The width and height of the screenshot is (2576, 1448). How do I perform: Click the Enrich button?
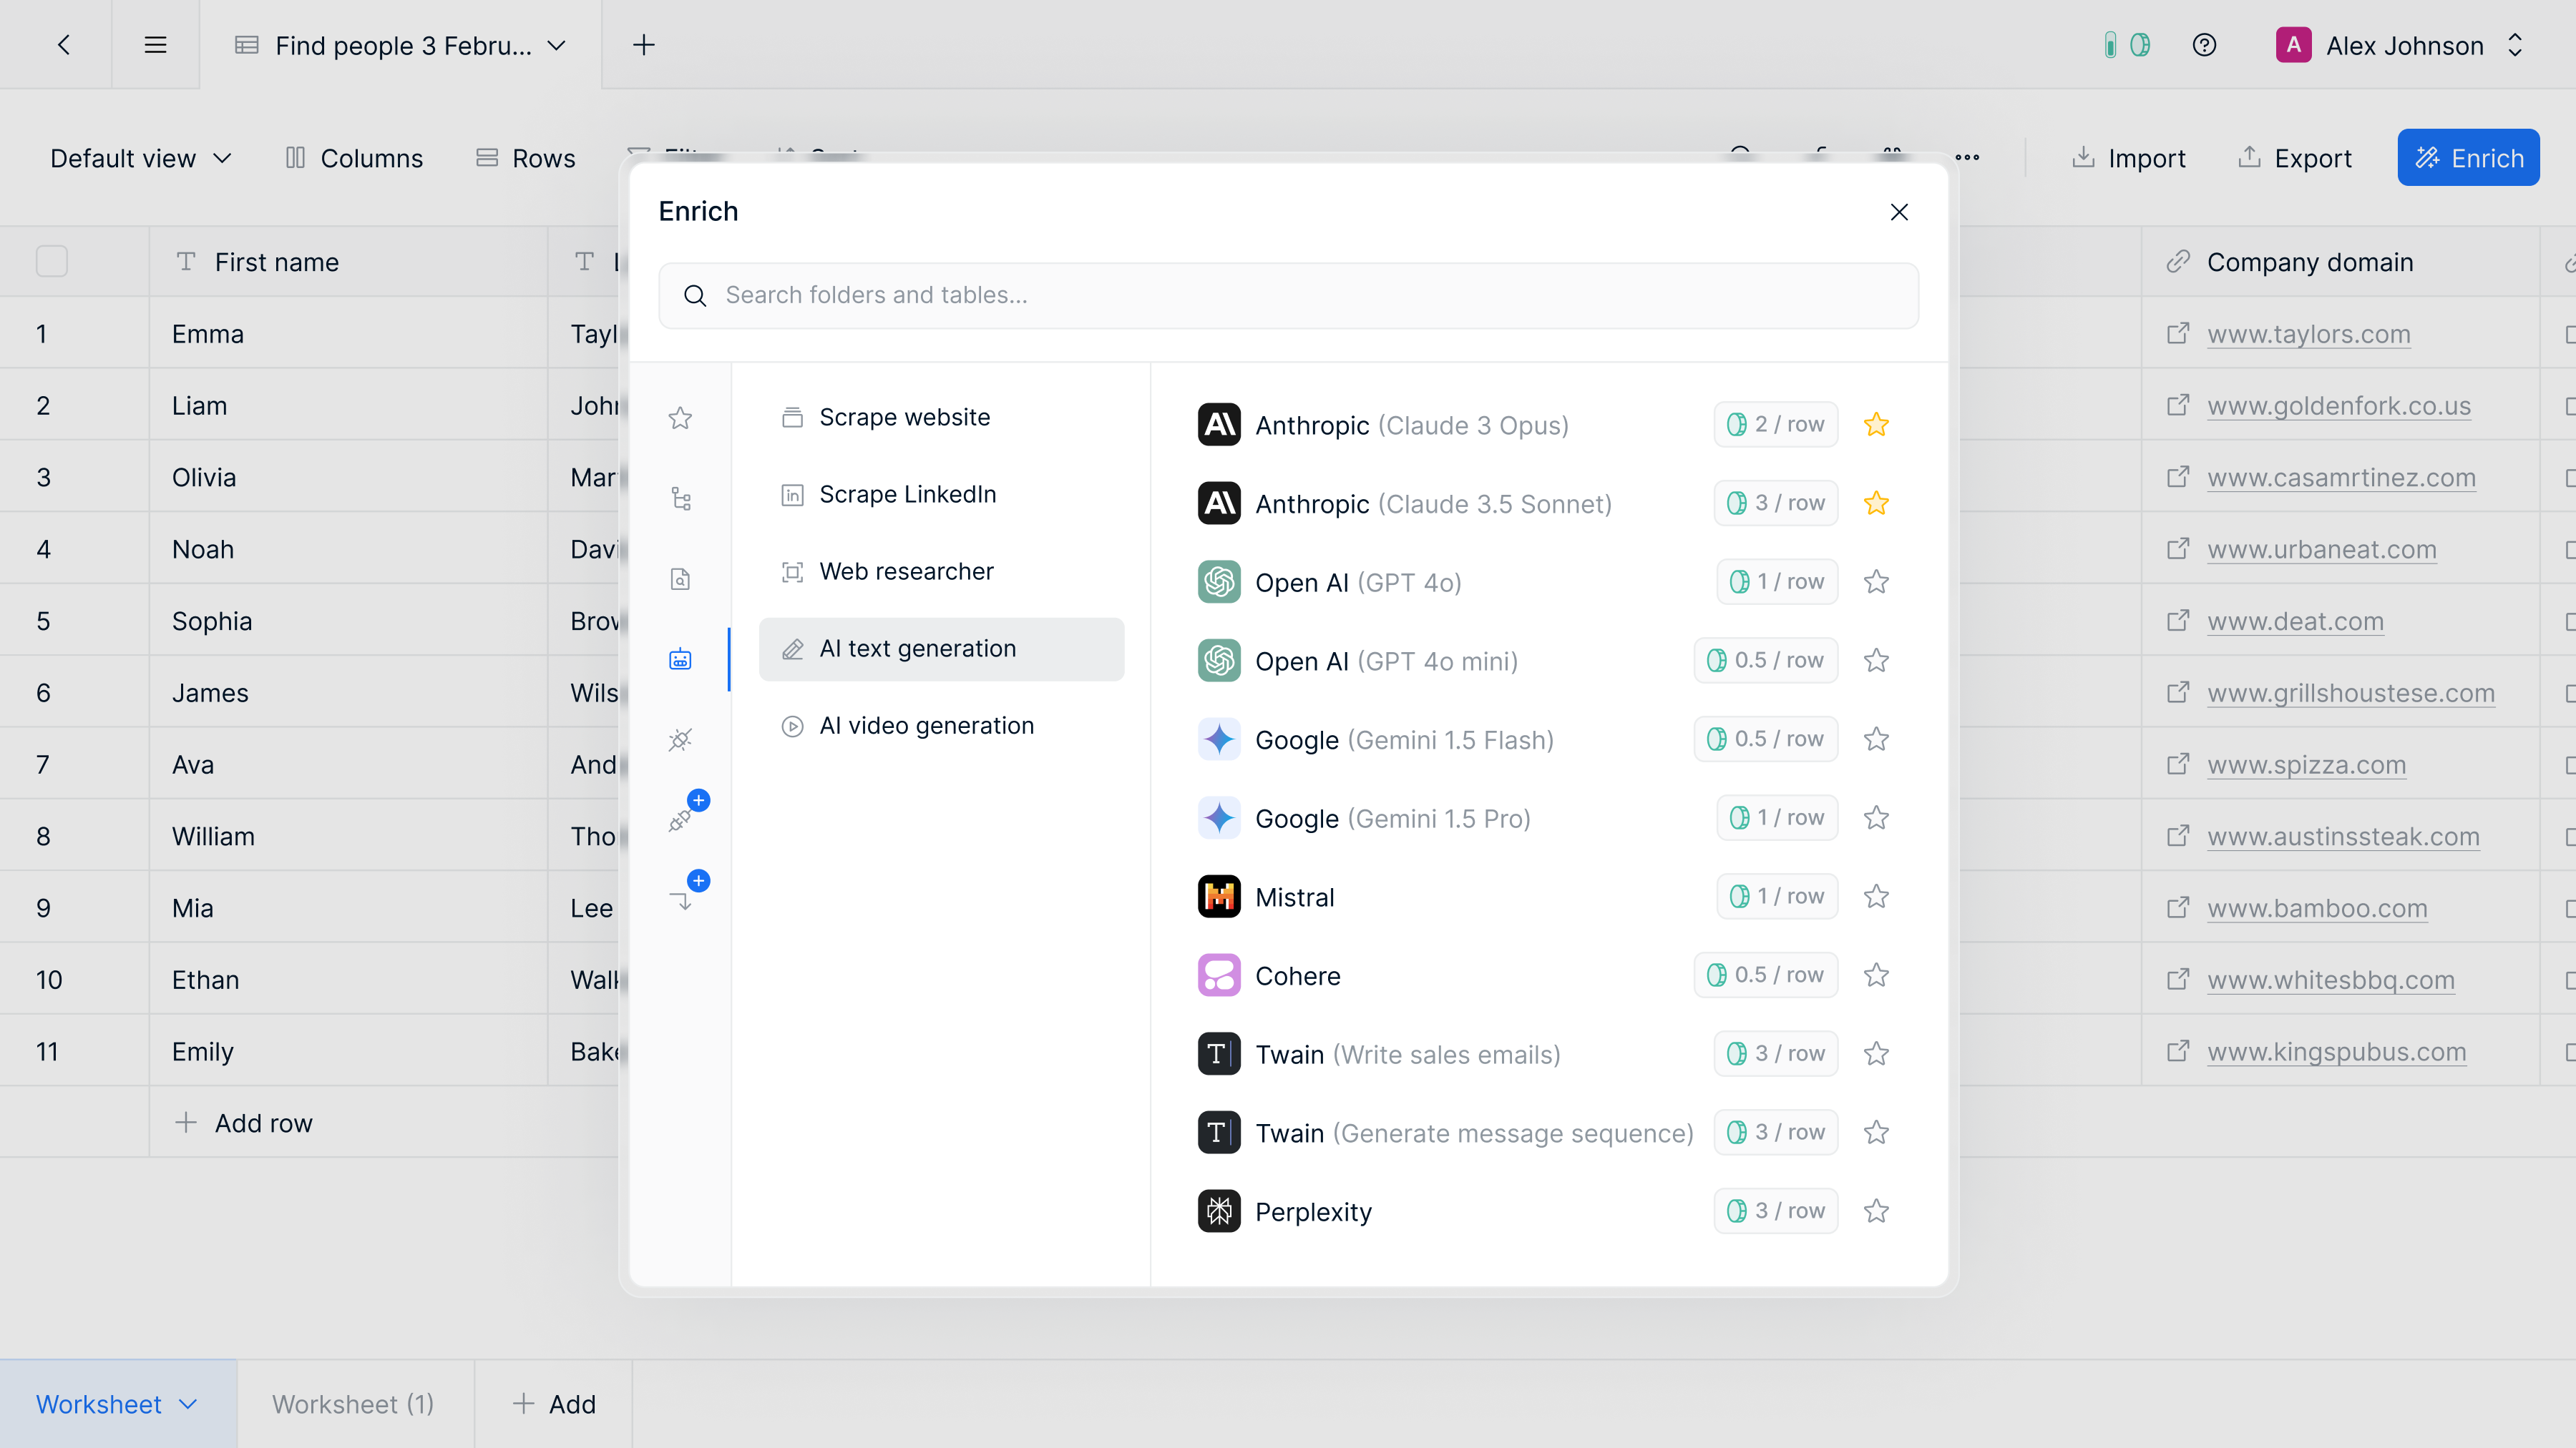[x=2468, y=158]
